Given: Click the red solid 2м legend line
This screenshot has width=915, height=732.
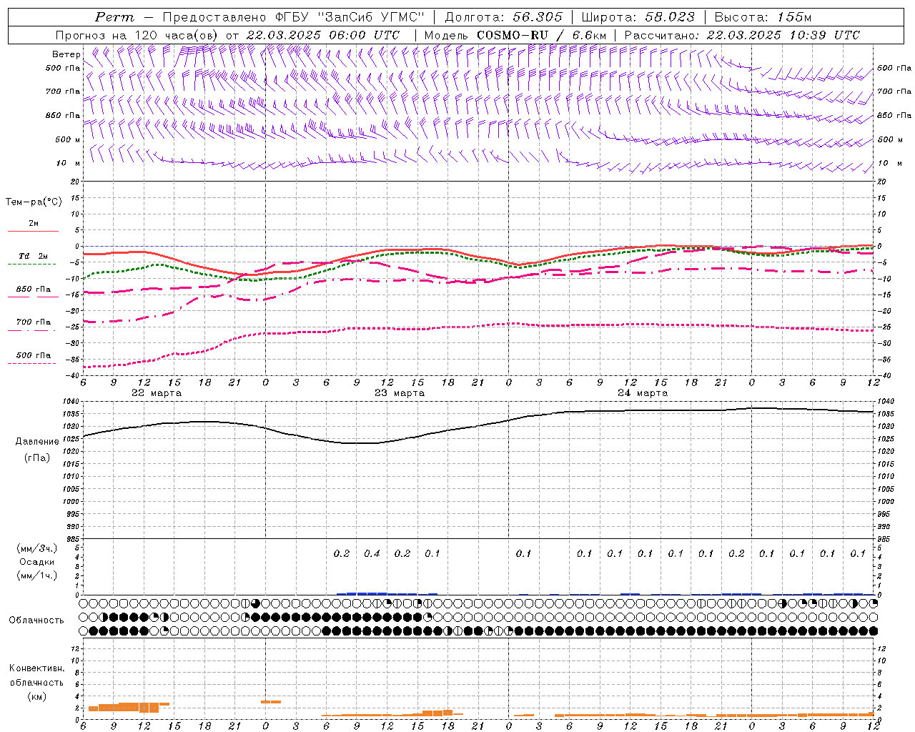Looking at the screenshot, I should 33,231.
